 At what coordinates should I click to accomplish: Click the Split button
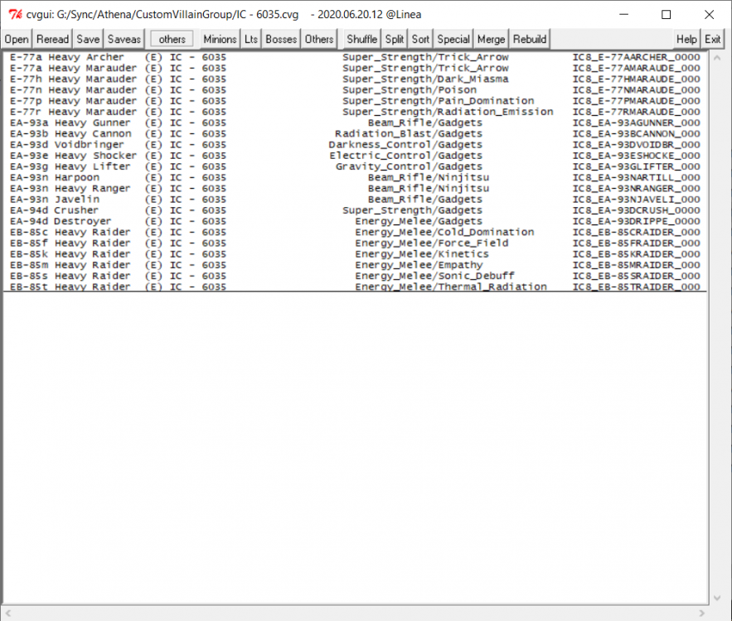[395, 39]
